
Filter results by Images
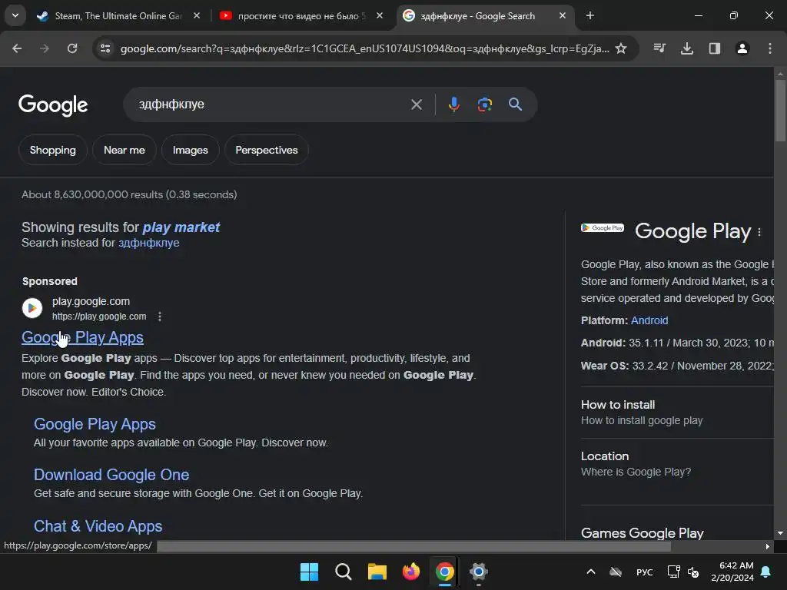[191, 150]
